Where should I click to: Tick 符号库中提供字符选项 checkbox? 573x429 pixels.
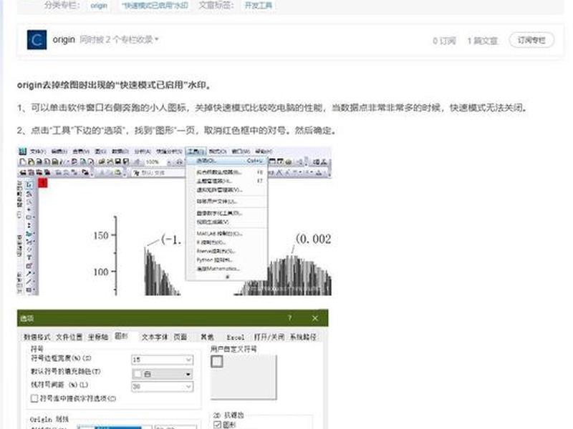coord(34,398)
